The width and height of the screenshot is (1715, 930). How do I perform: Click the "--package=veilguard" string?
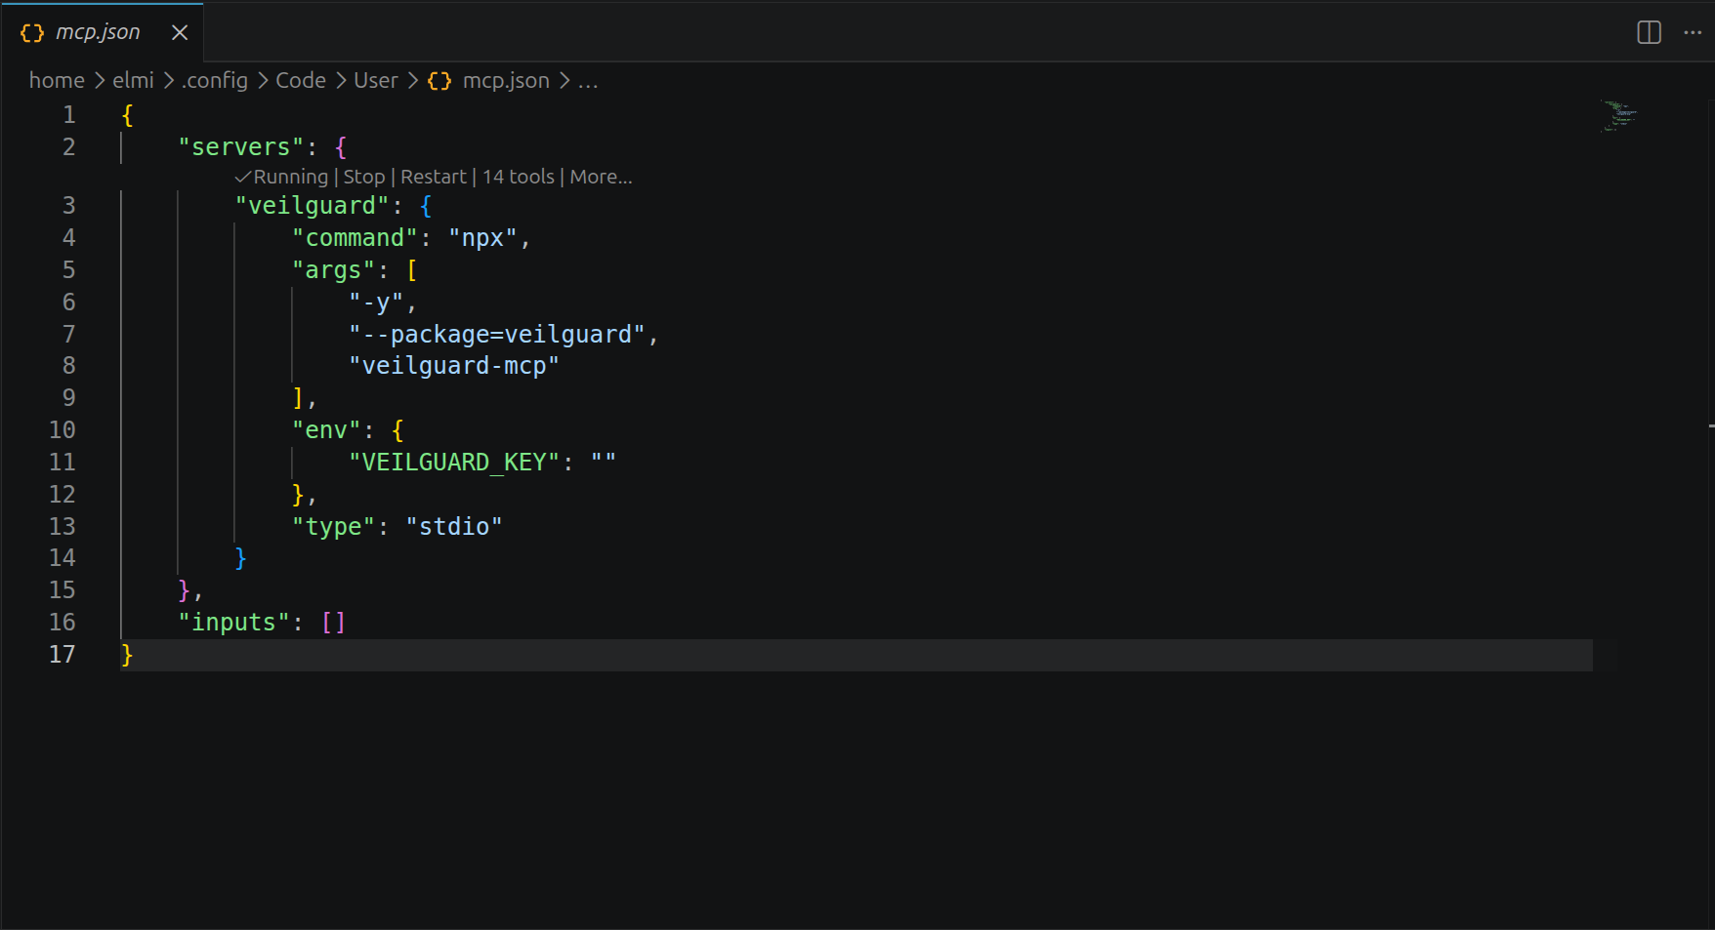point(496,335)
